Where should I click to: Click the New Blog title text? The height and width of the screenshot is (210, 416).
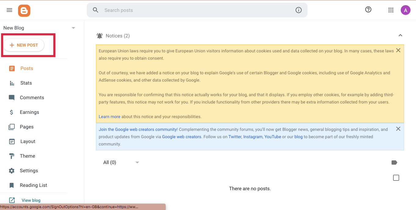click(14, 28)
